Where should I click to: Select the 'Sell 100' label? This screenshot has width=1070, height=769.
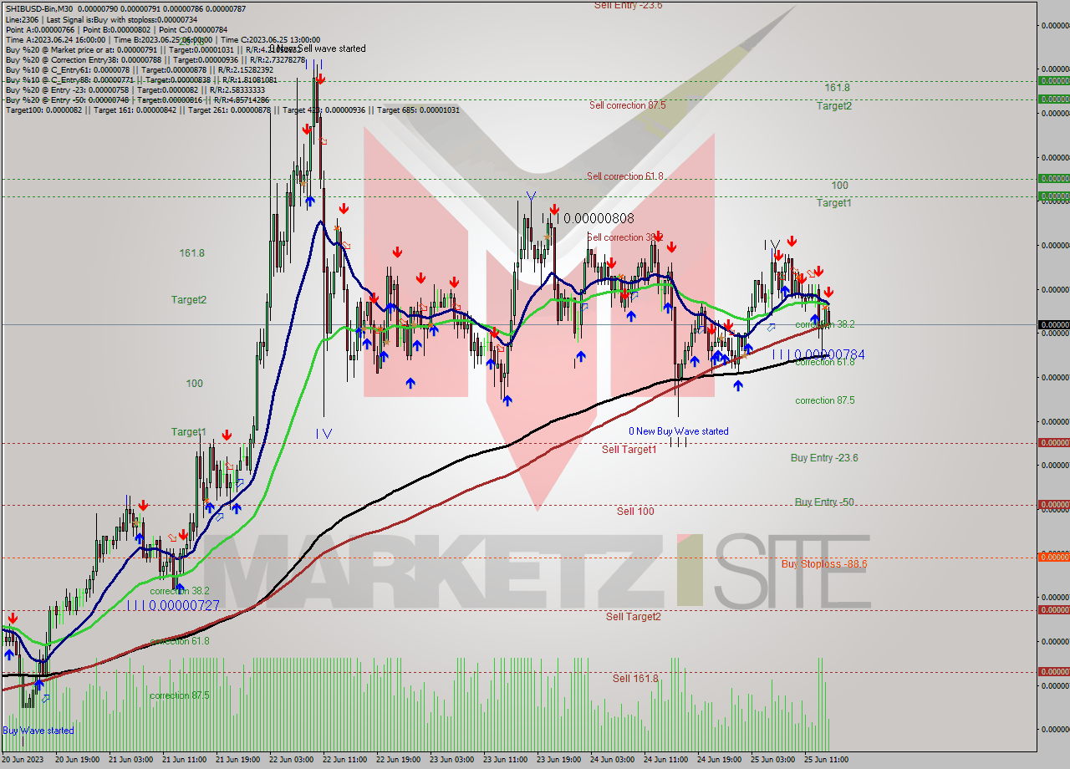[635, 511]
